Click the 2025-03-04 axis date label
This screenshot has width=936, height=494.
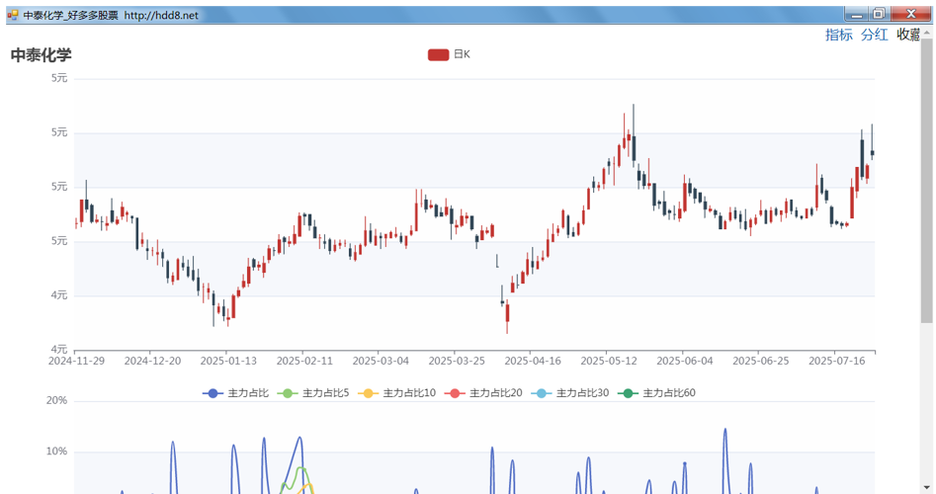pos(381,361)
